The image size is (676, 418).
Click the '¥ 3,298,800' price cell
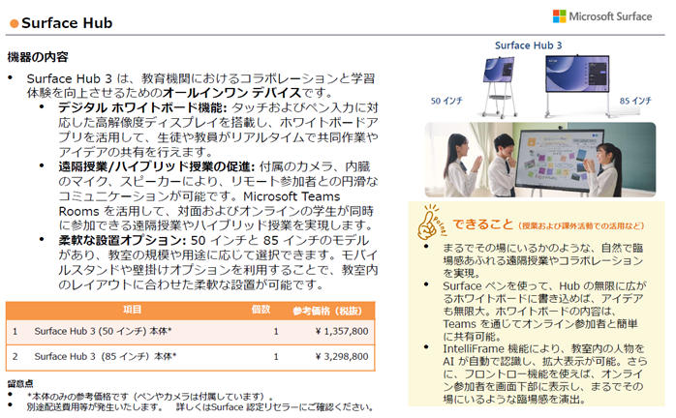point(342,356)
